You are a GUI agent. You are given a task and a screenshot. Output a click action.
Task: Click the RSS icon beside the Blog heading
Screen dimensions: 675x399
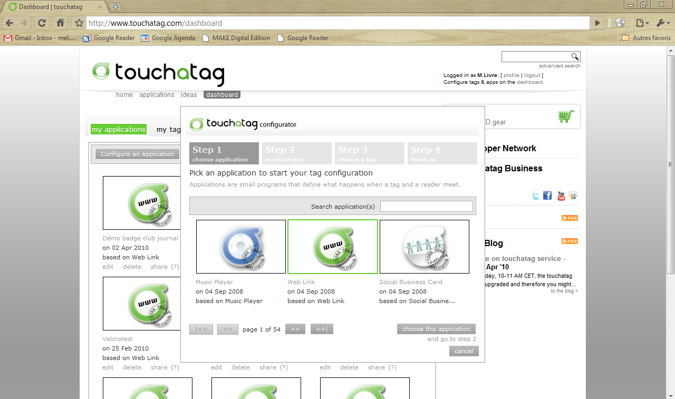pyautogui.click(x=570, y=241)
